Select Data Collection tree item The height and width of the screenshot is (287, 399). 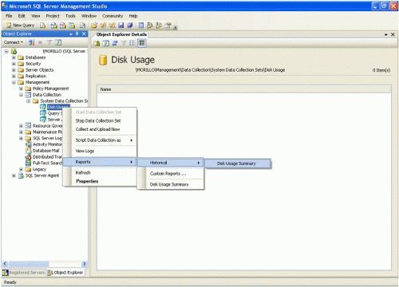[x=47, y=95]
